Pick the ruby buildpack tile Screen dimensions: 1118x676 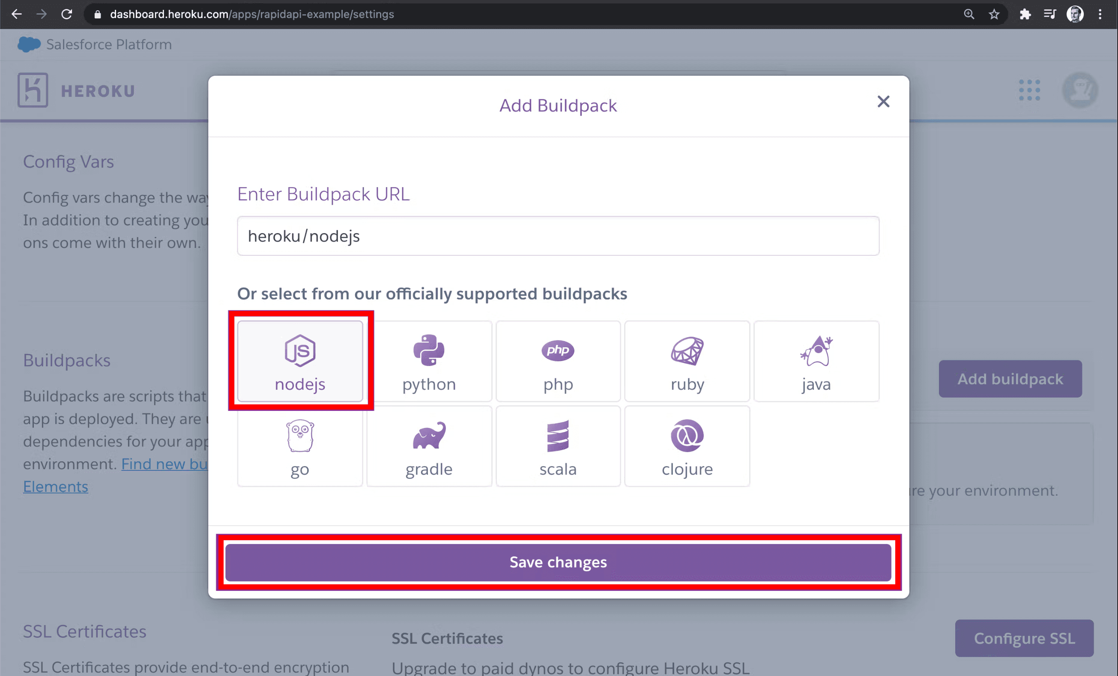pos(687,361)
